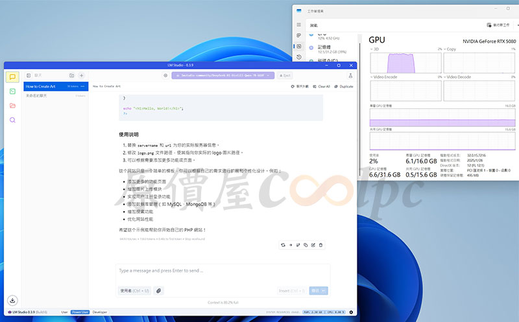Open the Discover search icon in sidebar

[12, 120]
